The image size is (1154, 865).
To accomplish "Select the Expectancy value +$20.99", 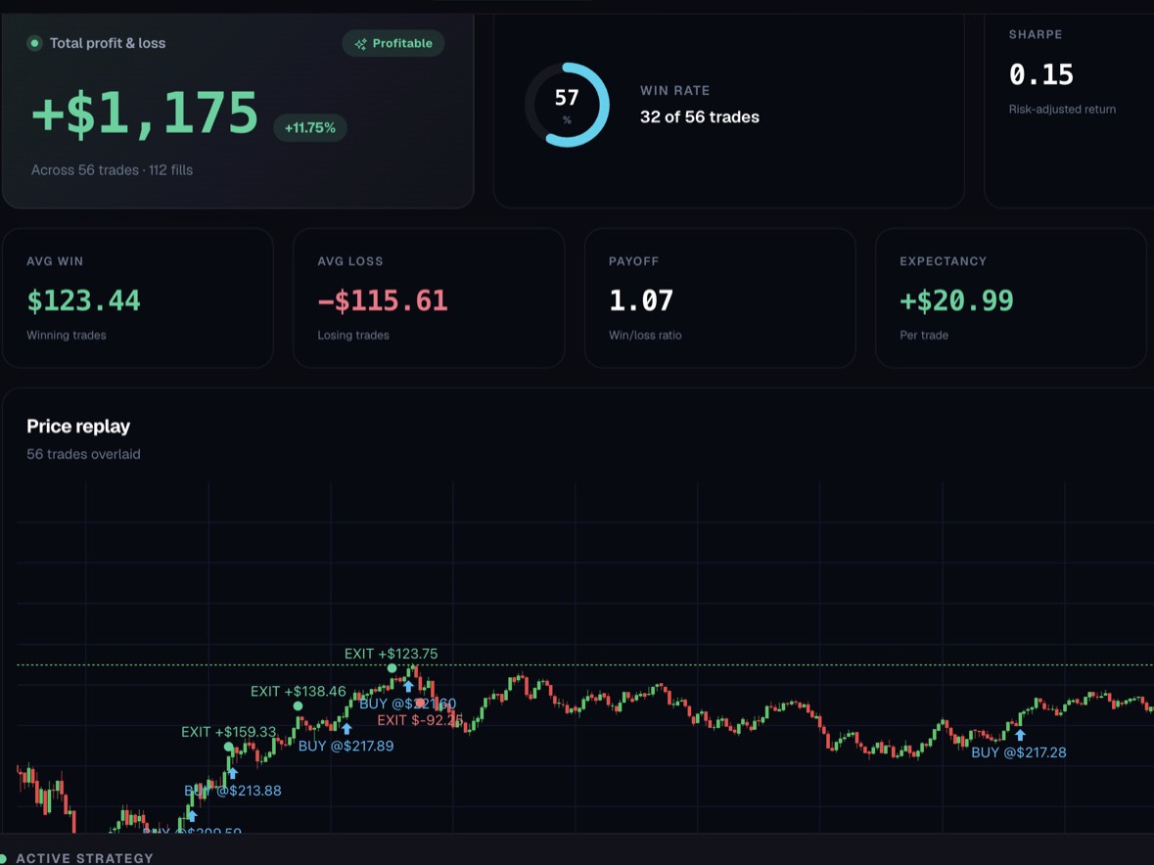I will point(956,300).
